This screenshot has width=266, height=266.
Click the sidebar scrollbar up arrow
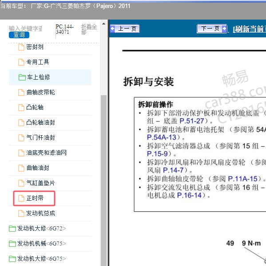[103, 24]
